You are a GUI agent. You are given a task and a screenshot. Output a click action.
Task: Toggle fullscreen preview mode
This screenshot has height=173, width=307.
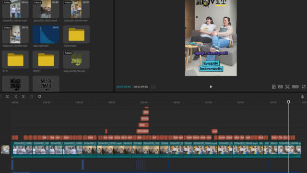[x=304, y=86]
